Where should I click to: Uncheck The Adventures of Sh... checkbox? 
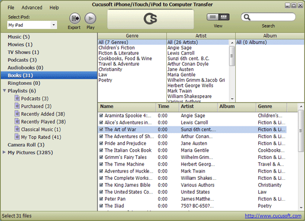point(101,136)
